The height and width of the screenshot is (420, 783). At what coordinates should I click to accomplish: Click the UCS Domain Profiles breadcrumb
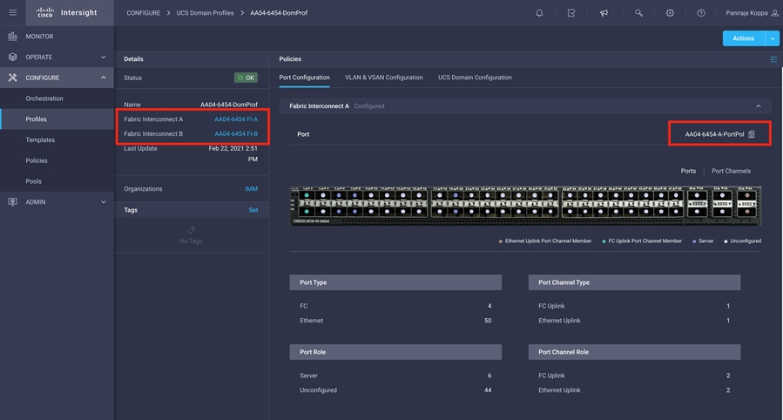[x=205, y=13]
